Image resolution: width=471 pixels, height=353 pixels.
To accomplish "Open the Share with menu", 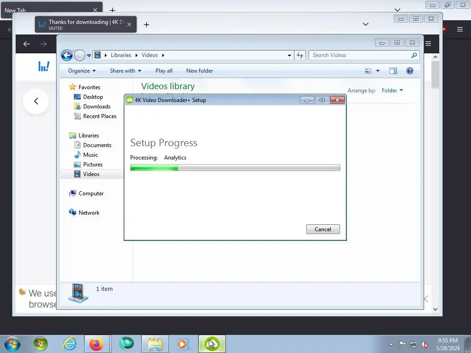I will (125, 71).
